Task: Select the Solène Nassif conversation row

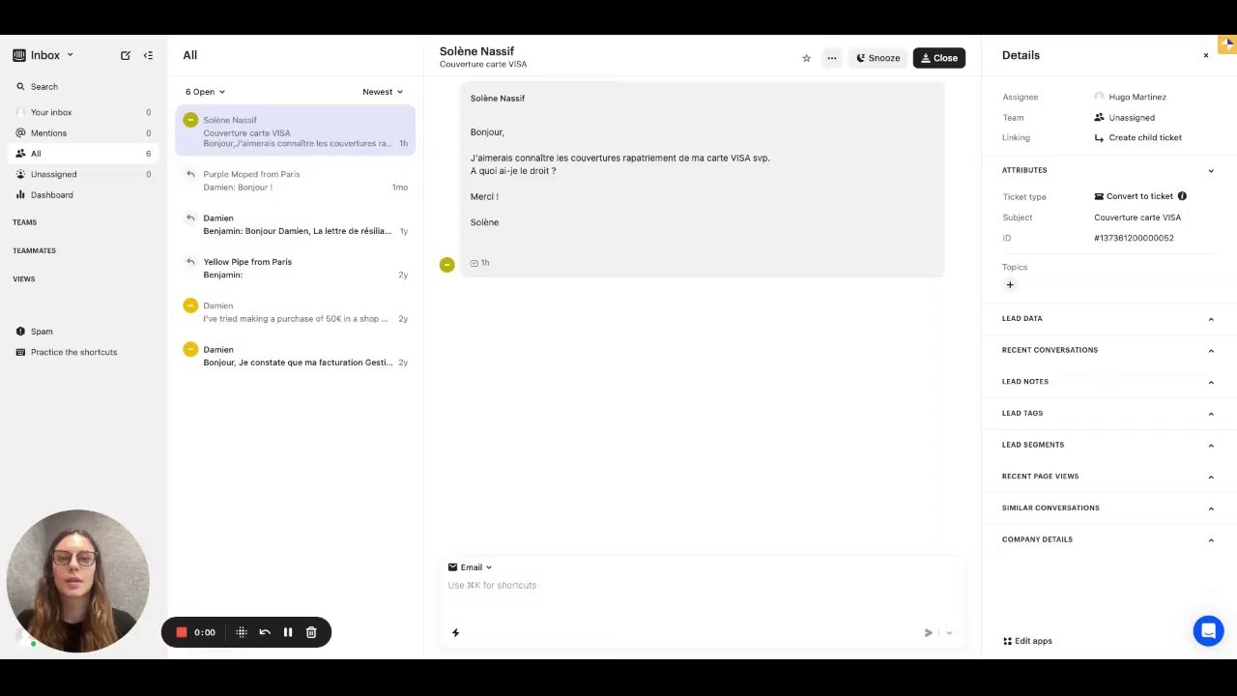Action: [296, 130]
